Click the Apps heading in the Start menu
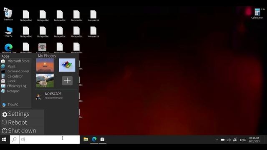This screenshot has width=267, height=150. point(5,56)
